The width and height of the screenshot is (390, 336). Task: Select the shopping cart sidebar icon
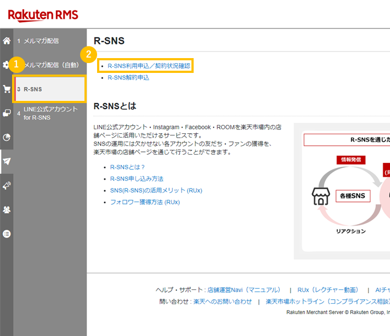coord(7,89)
